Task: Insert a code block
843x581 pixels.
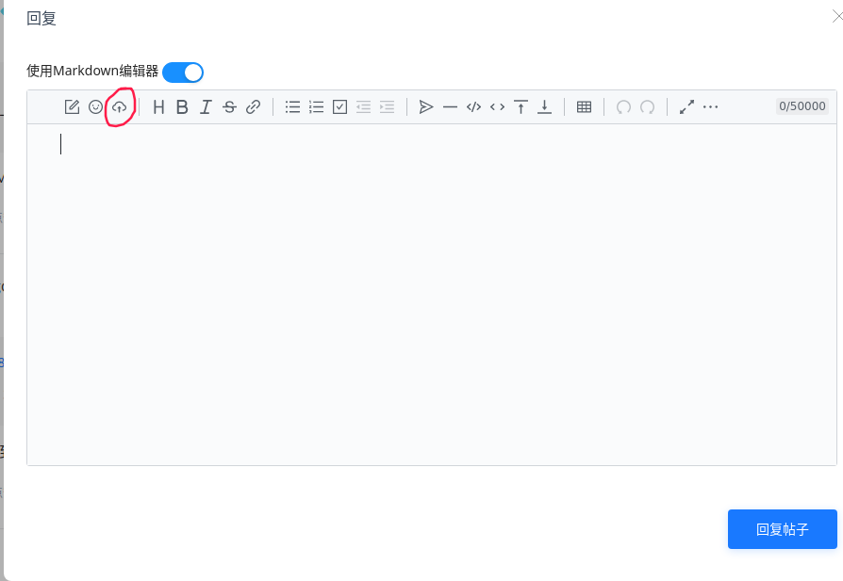Action: [473, 106]
